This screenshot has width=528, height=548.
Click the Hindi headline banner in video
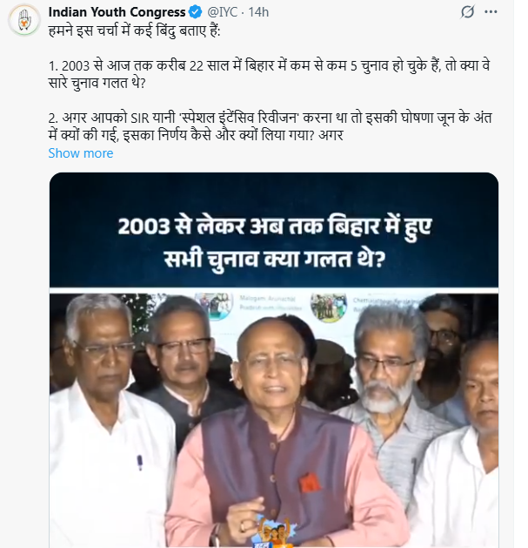(274, 242)
